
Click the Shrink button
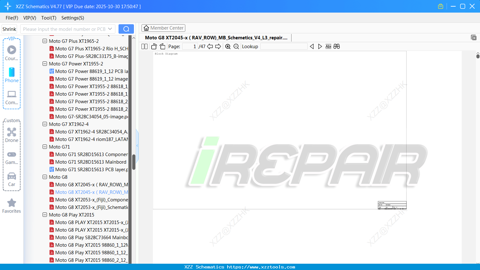9,29
